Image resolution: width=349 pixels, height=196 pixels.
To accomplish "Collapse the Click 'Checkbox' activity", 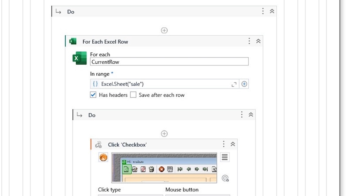I will tap(233, 144).
